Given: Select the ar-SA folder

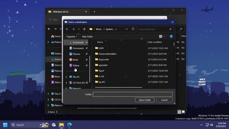Looking at the screenshot, I should [101, 76].
